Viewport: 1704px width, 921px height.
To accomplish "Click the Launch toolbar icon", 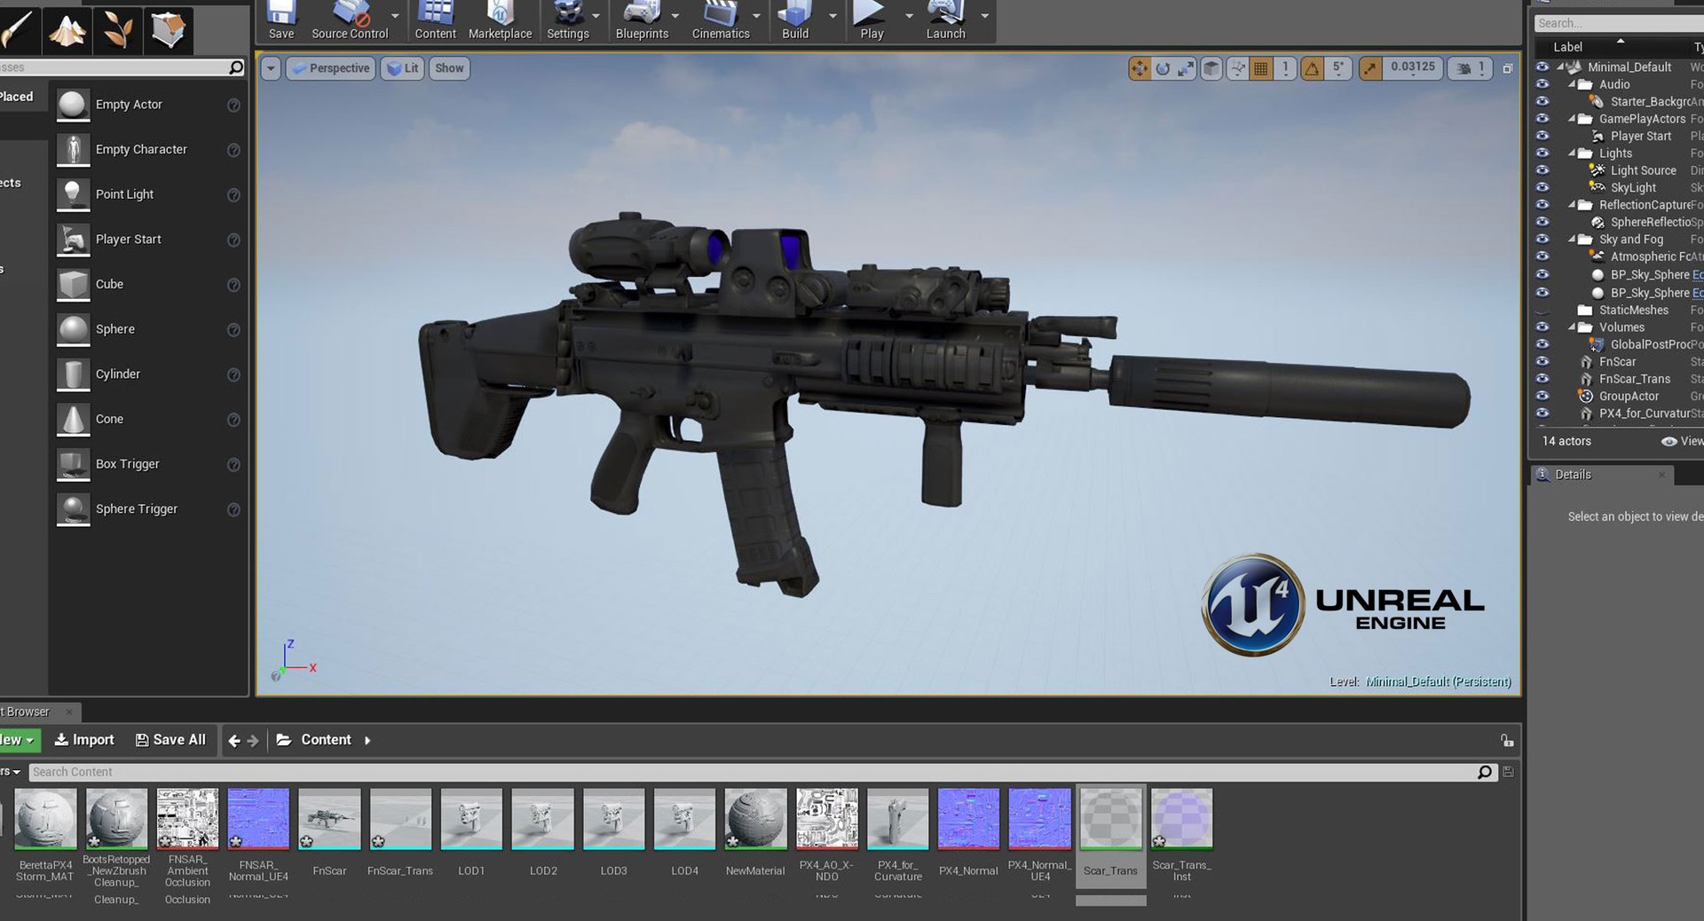I will pos(945,20).
